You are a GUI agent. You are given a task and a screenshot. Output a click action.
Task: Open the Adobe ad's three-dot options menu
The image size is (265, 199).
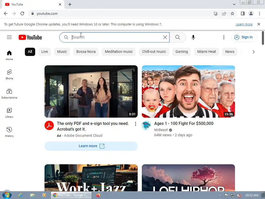(136, 124)
